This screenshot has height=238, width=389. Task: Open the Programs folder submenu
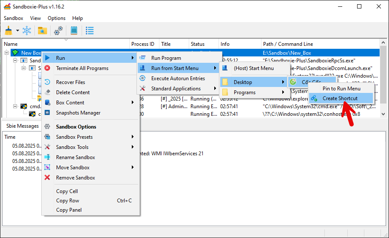pyautogui.click(x=255, y=92)
